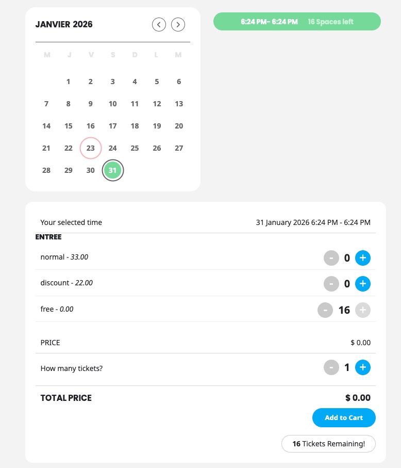This screenshot has width=401, height=468.
Task: Decrease 'How many tickets?' count
Action: click(x=331, y=367)
